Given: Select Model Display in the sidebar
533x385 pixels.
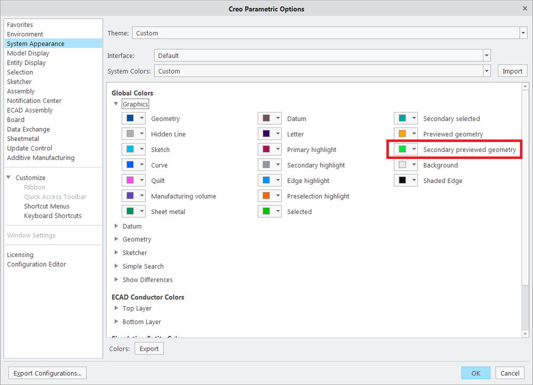Looking at the screenshot, I should coord(28,53).
